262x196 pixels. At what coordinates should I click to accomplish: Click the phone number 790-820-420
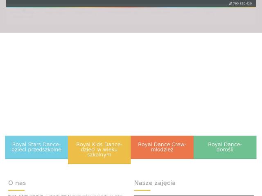point(242,4)
